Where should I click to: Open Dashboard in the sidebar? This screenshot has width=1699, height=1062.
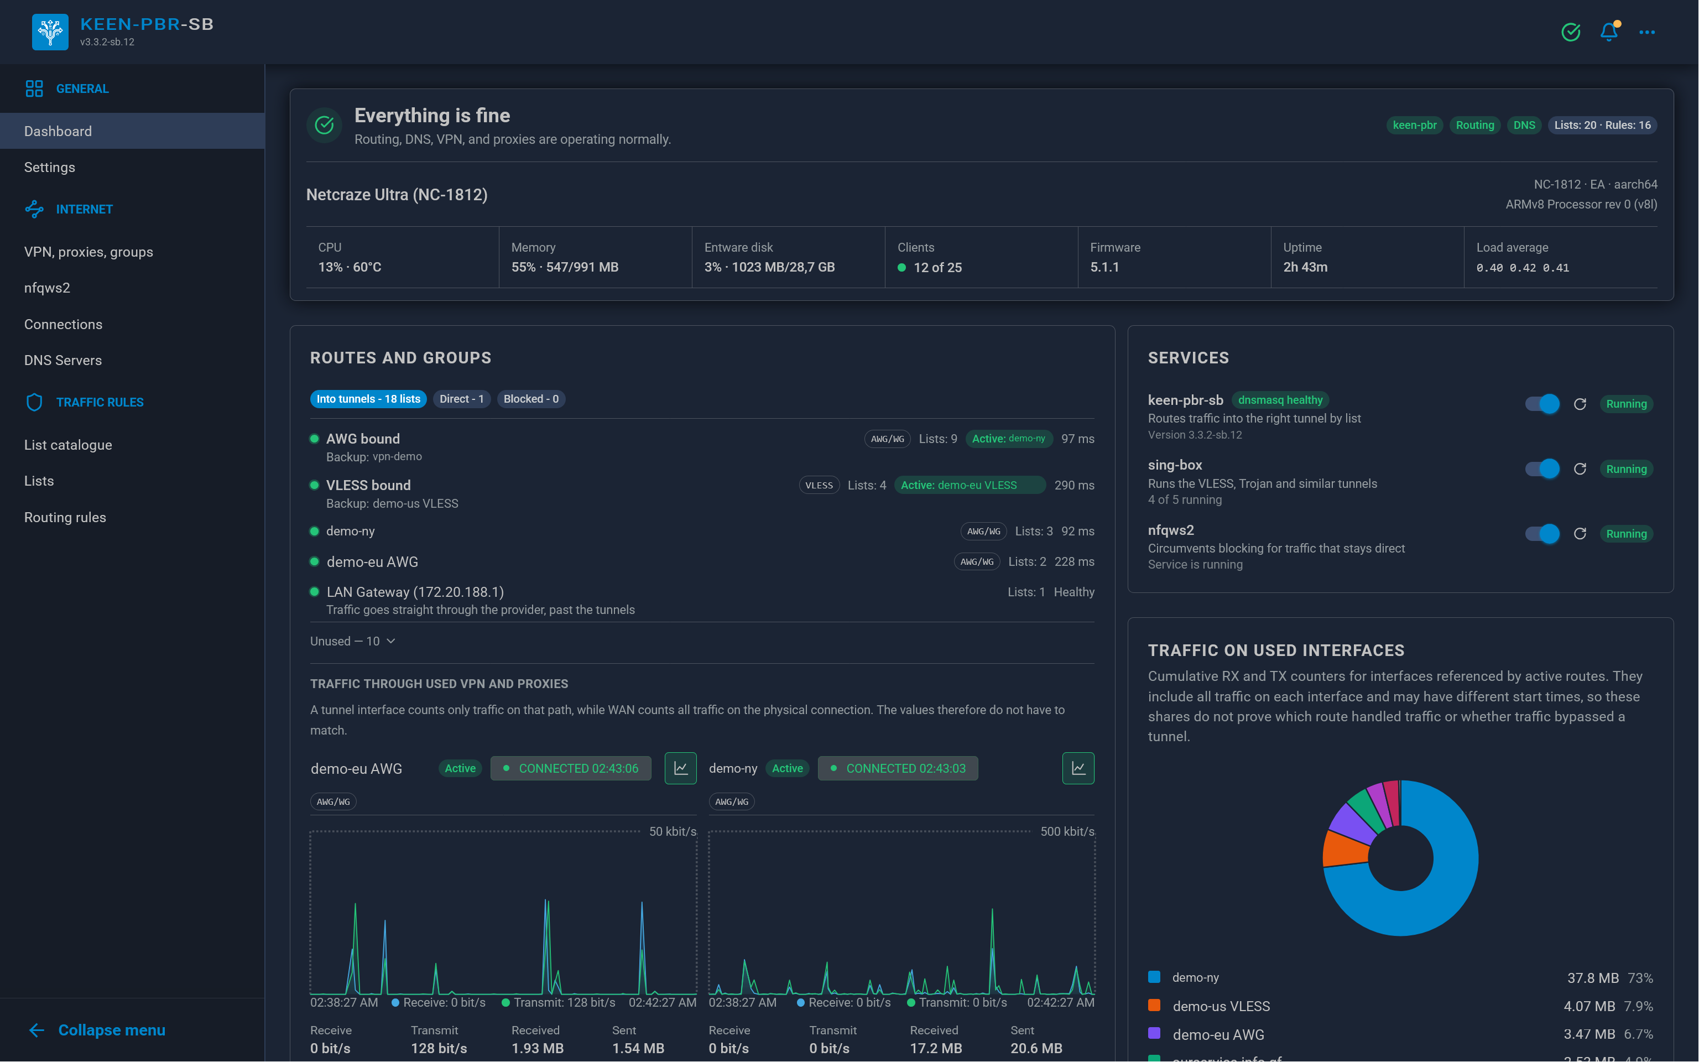[132, 131]
